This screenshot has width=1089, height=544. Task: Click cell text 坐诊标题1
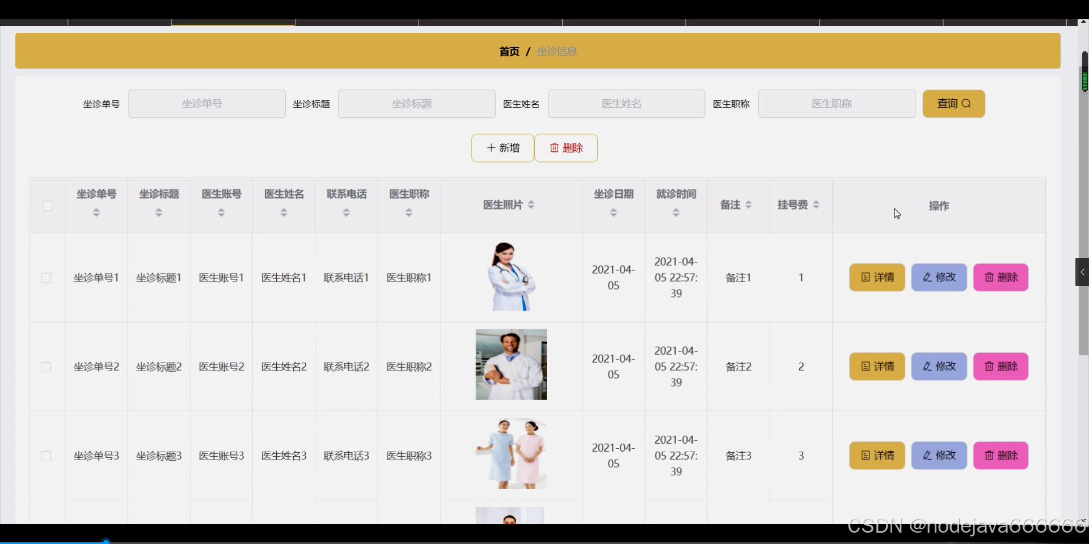(x=159, y=278)
